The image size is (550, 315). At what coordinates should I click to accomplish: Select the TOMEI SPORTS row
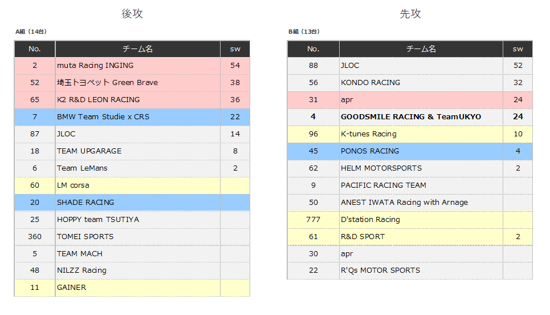(85, 237)
